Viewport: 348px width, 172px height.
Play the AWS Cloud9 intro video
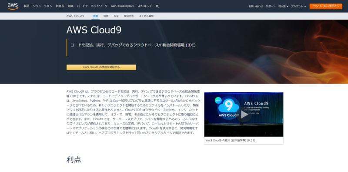244,115
